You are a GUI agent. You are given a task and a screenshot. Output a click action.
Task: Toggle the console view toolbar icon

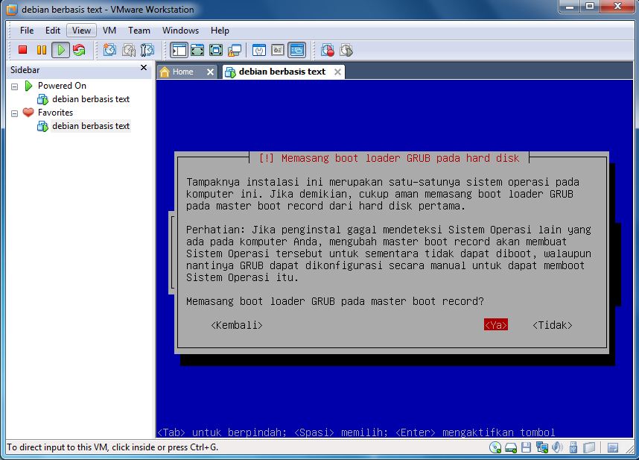[x=296, y=50]
